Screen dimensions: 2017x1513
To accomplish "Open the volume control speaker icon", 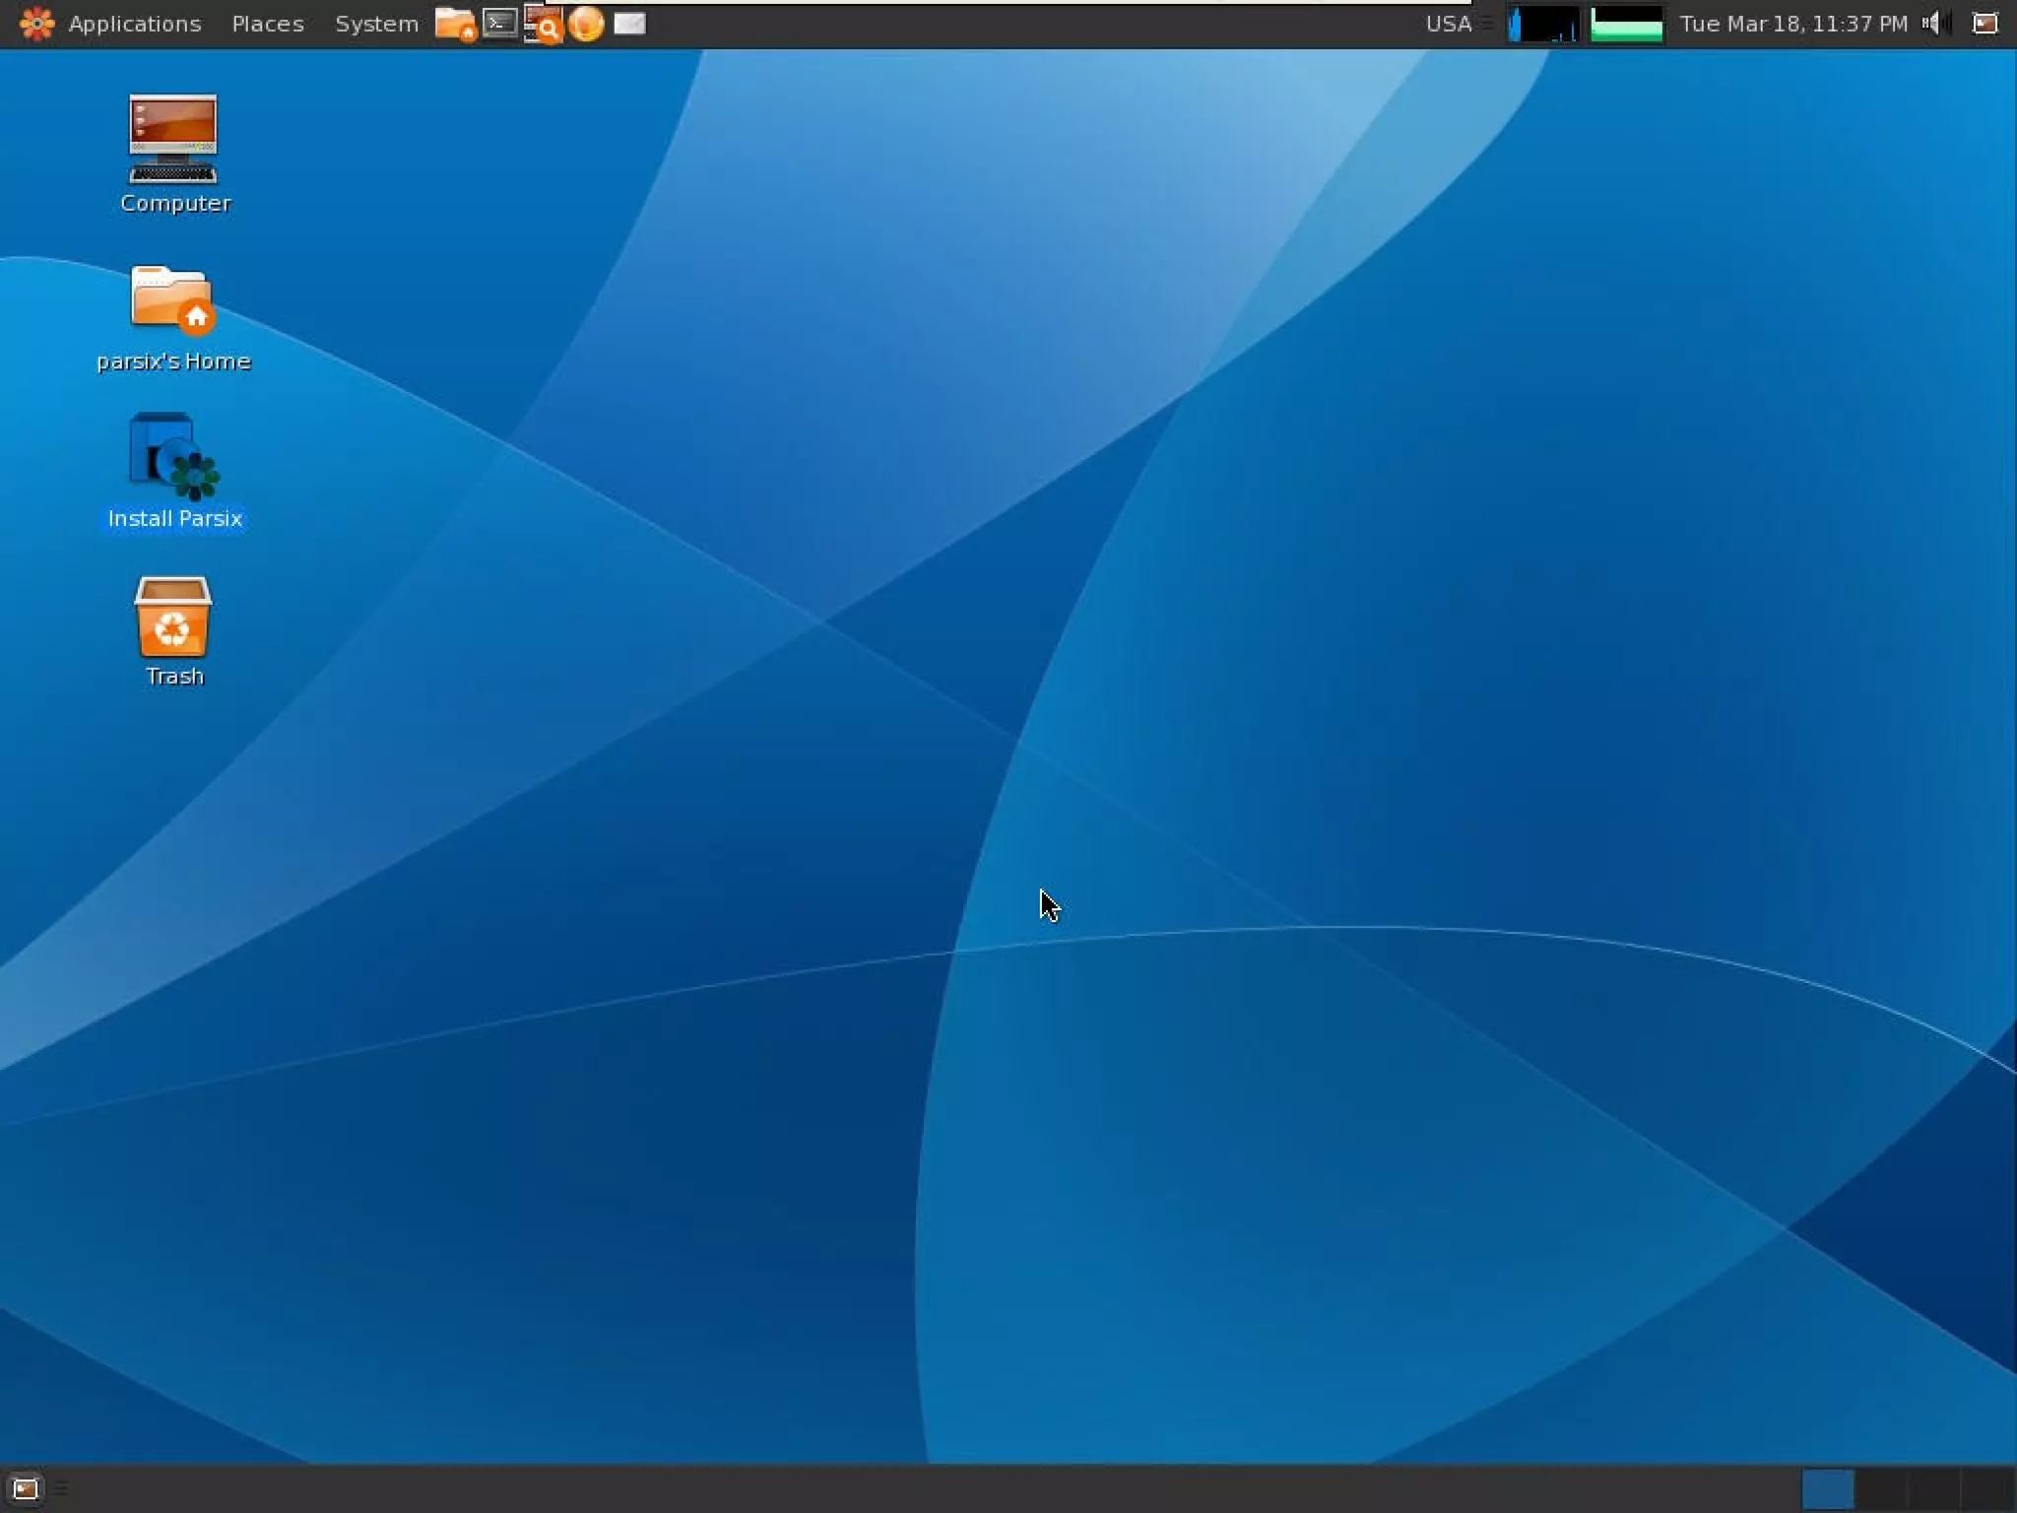I will (x=1932, y=24).
